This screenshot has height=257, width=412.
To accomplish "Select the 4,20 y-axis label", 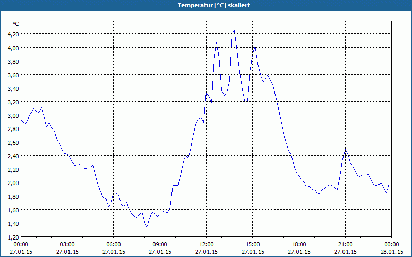I will pyautogui.click(x=13, y=34).
